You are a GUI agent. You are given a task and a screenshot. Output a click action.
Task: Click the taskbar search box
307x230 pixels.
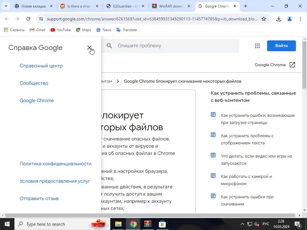coord(62,224)
